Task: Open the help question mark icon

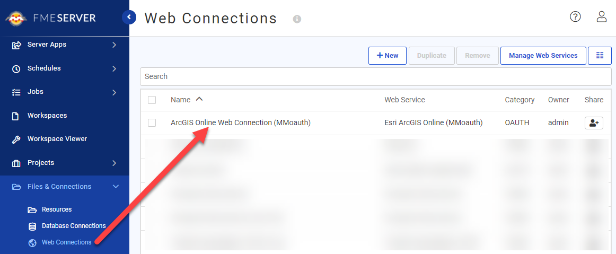Action: (575, 16)
